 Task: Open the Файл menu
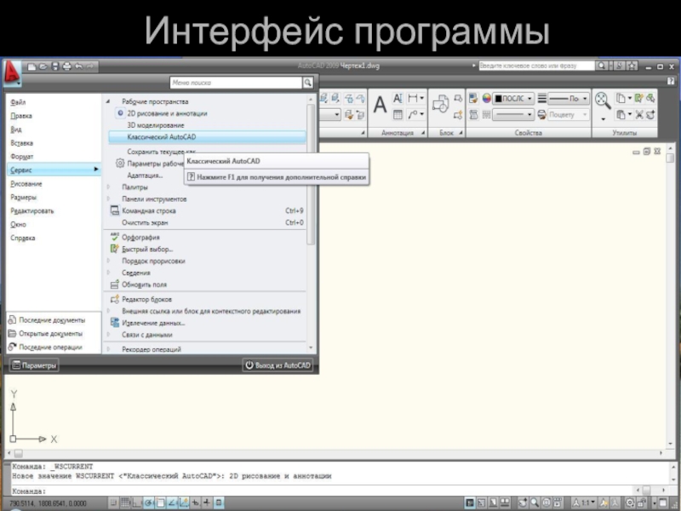(x=18, y=102)
